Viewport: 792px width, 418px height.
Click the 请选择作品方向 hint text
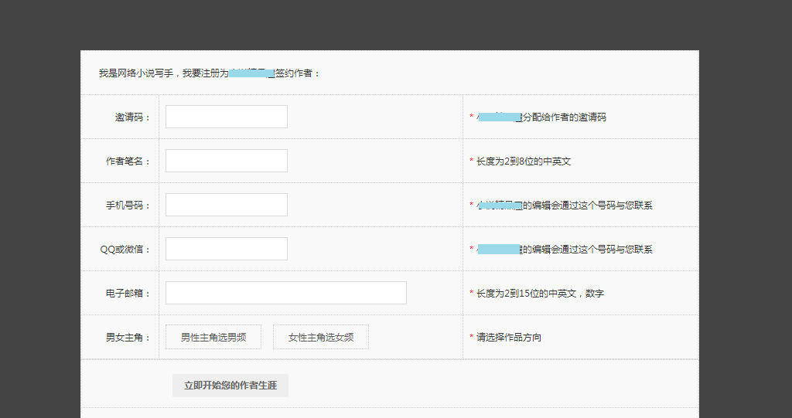(509, 338)
